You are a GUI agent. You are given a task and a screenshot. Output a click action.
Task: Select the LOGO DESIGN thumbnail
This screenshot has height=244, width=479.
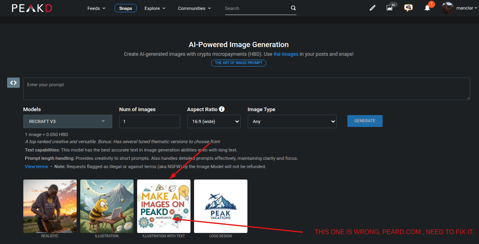221,206
